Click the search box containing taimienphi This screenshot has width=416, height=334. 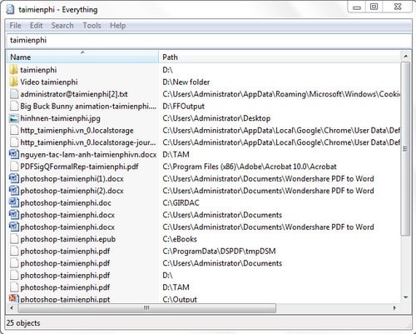click(x=209, y=40)
